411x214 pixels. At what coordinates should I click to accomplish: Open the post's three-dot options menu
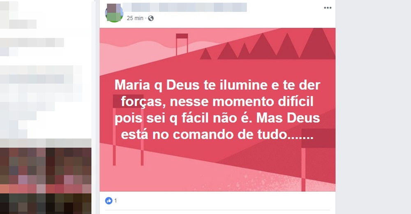coord(328,8)
